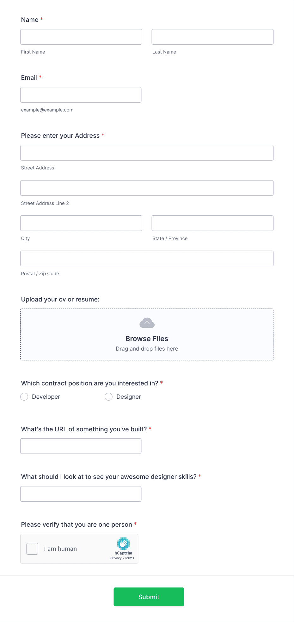Click the URL input for something you've built
The width and height of the screenshot is (294, 622).
(81, 446)
